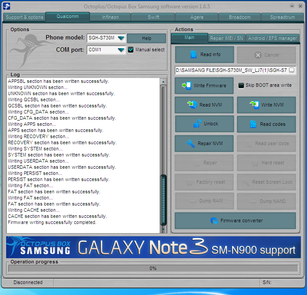Click the Firmware converter arrow icon
This screenshot has height=295, width=307.
214,221
